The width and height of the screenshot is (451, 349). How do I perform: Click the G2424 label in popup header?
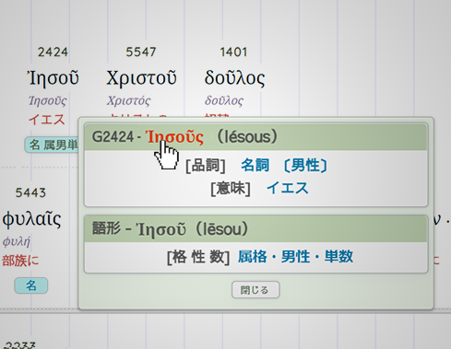[x=113, y=137]
